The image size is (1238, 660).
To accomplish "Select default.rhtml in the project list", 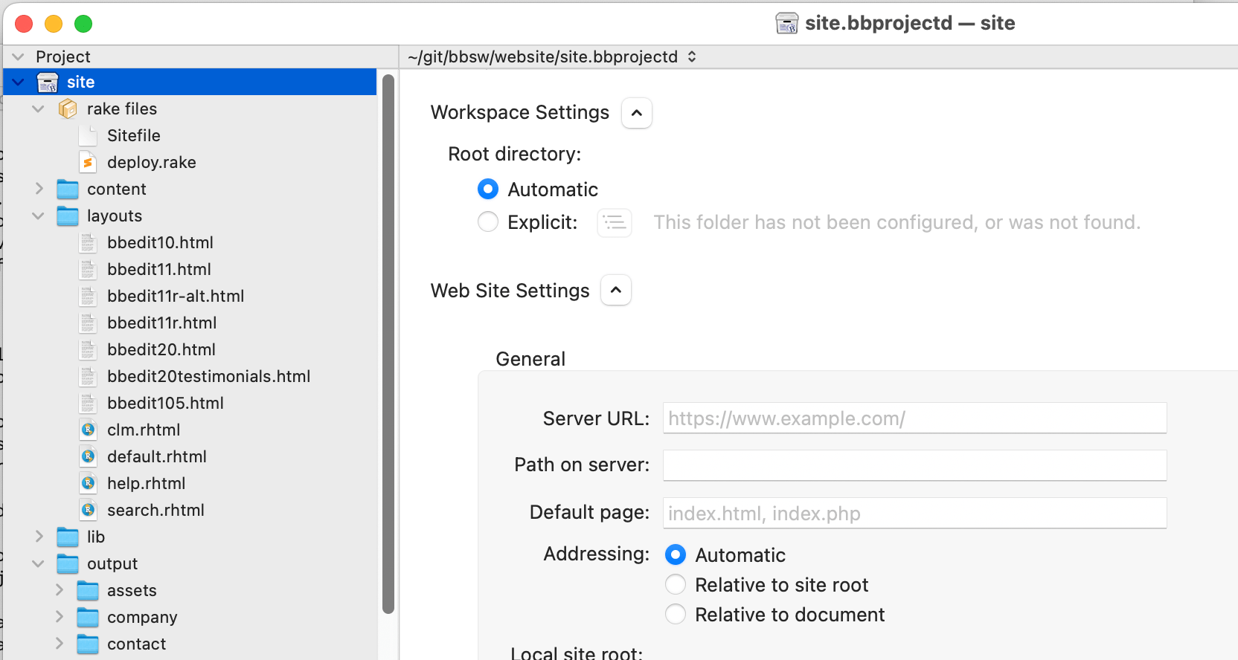I will tap(156, 457).
